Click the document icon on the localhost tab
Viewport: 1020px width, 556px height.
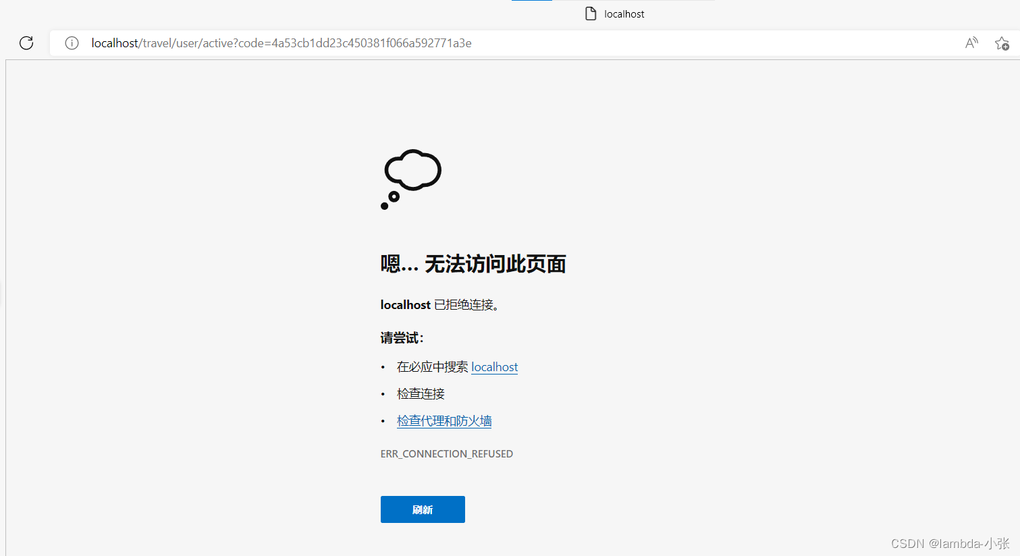(x=591, y=13)
